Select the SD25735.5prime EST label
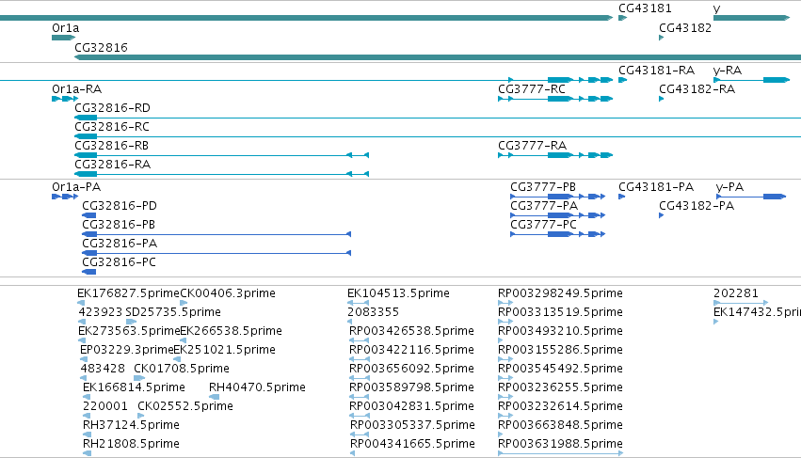This screenshot has width=801, height=458. coord(173,312)
